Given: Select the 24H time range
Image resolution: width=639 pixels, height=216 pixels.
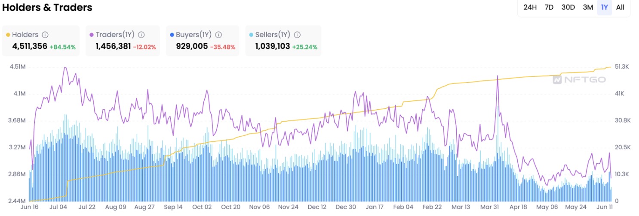Looking at the screenshot, I should tap(530, 7).
